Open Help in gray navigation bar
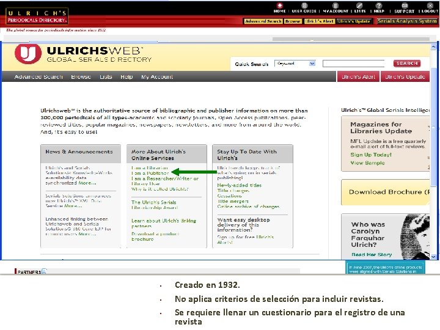 127,76
